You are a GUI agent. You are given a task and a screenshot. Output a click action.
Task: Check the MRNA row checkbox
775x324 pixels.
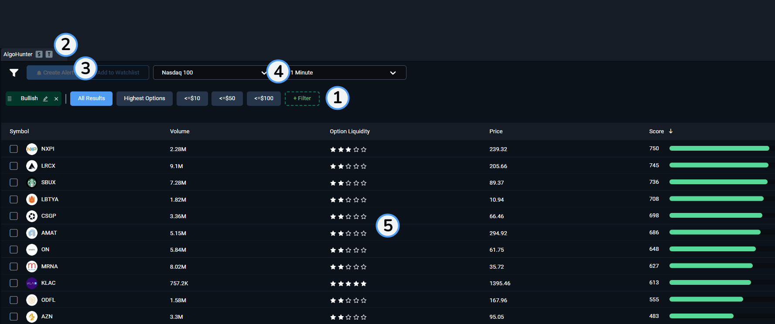pos(14,267)
